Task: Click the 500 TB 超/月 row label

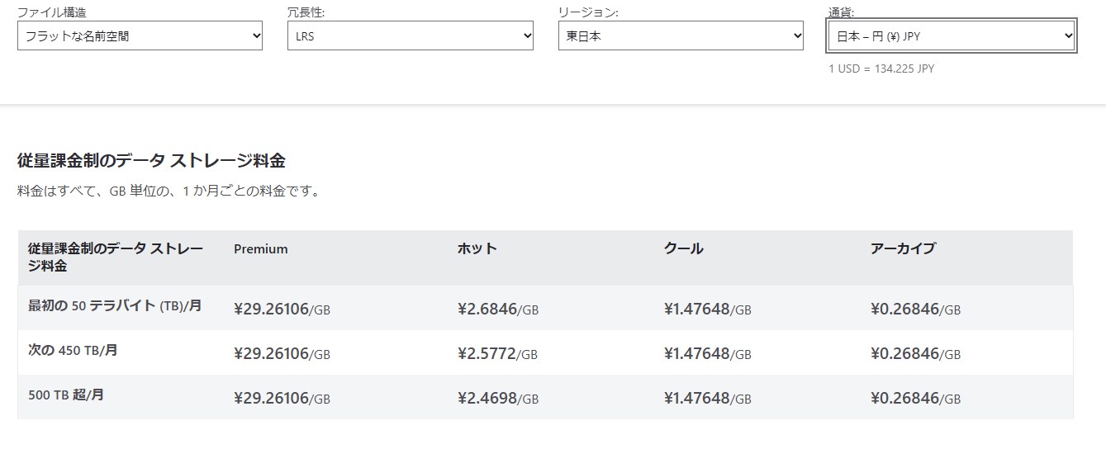Action: pos(66,395)
